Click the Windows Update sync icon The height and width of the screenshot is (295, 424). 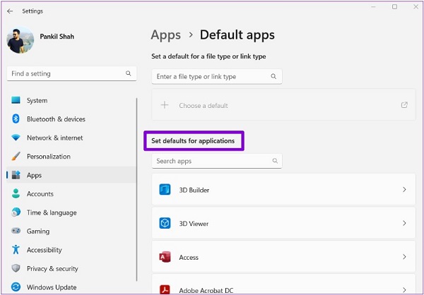(x=16, y=287)
